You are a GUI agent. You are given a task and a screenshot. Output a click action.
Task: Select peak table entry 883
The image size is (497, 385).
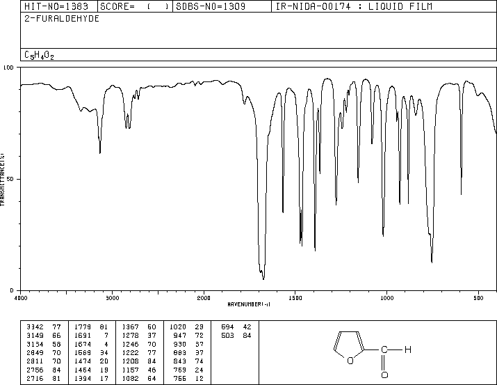180,352
